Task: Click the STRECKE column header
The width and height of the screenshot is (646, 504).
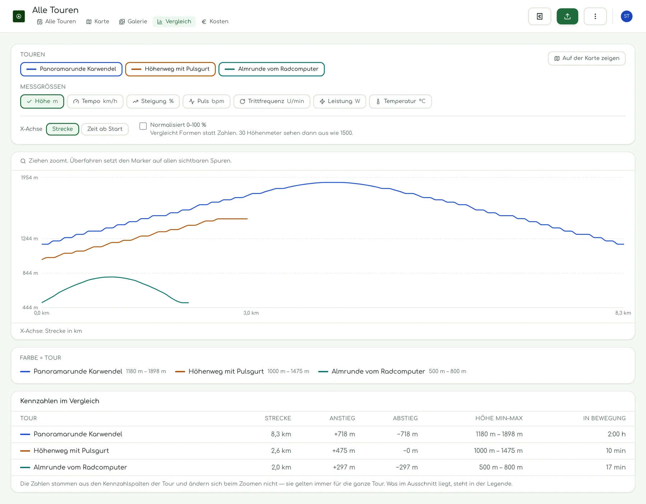Action: pyautogui.click(x=278, y=418)
